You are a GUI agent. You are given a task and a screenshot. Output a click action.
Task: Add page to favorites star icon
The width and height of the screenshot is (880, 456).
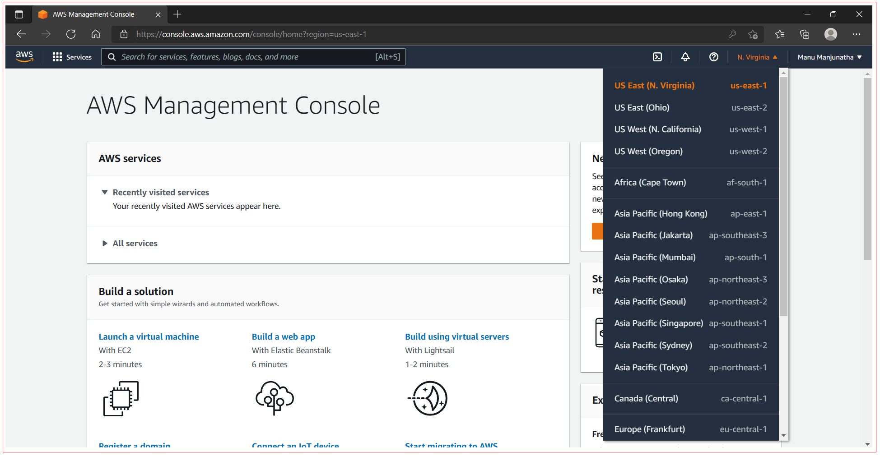tap(753, 34)
